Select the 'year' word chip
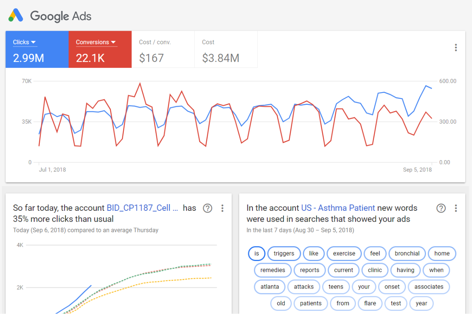The height and width of the screenshot is (314, 472). 421,303
